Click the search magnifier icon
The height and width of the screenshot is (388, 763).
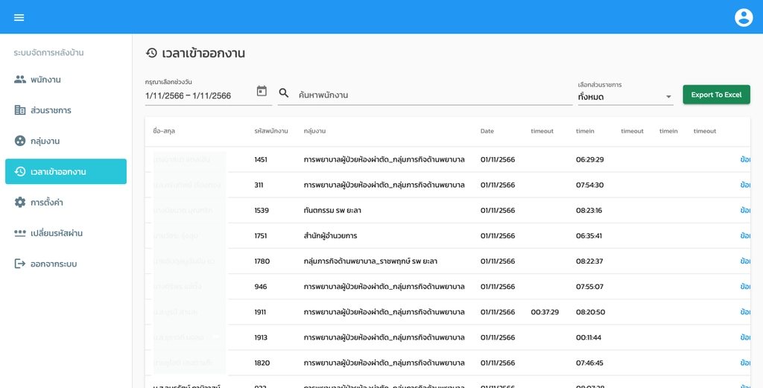click(284, 93)
